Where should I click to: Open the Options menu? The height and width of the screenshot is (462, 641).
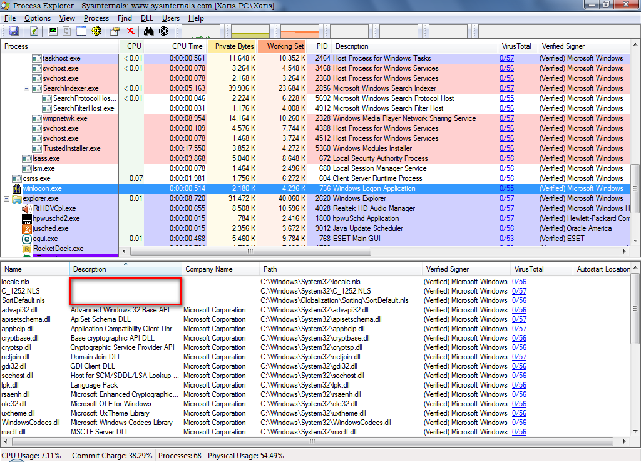point(38,18)
